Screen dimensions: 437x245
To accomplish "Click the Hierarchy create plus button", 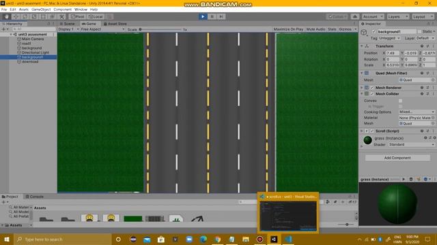I will point(3,29).
